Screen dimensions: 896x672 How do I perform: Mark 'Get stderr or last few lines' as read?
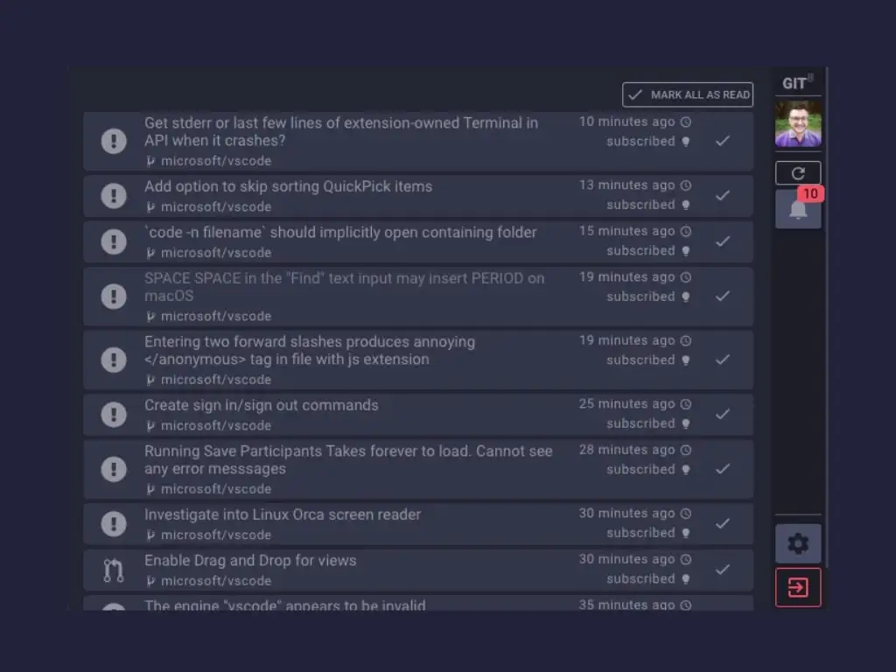(x=722, y=141)
